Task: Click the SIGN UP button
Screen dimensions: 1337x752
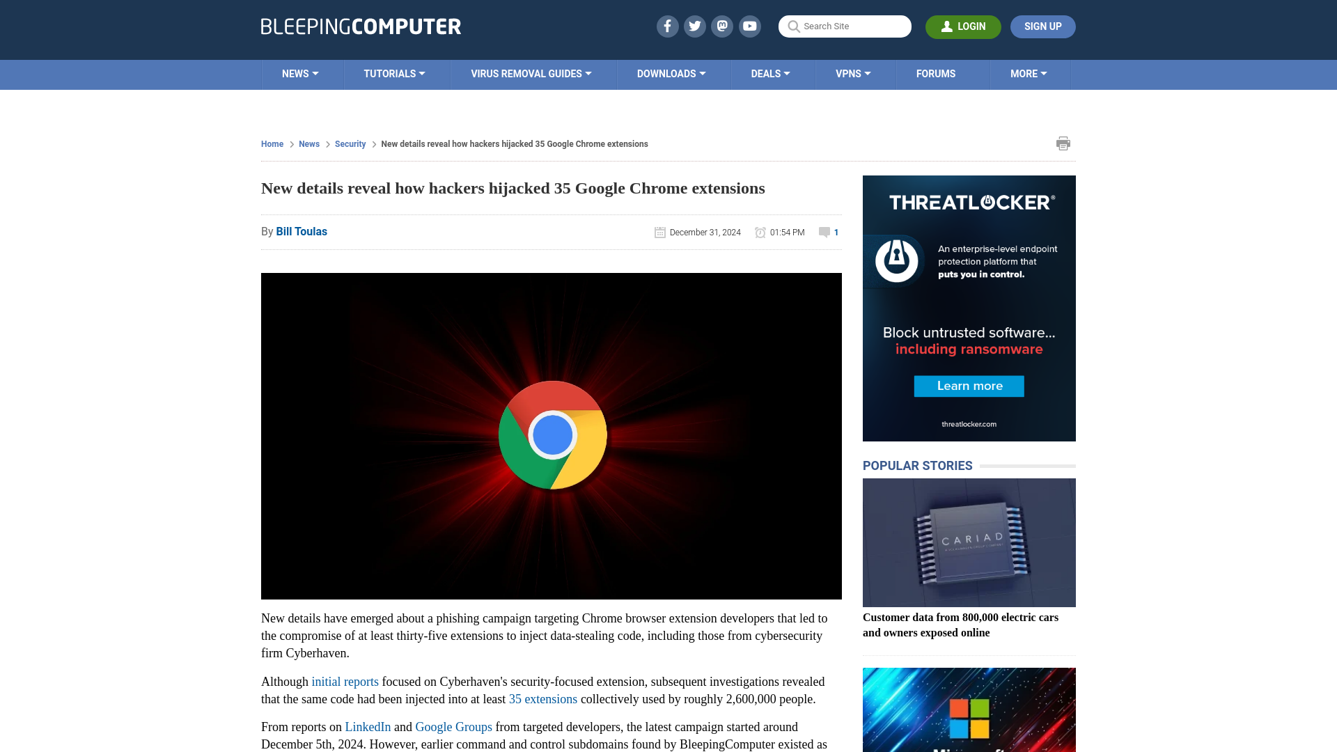Action: point(1042,26)
